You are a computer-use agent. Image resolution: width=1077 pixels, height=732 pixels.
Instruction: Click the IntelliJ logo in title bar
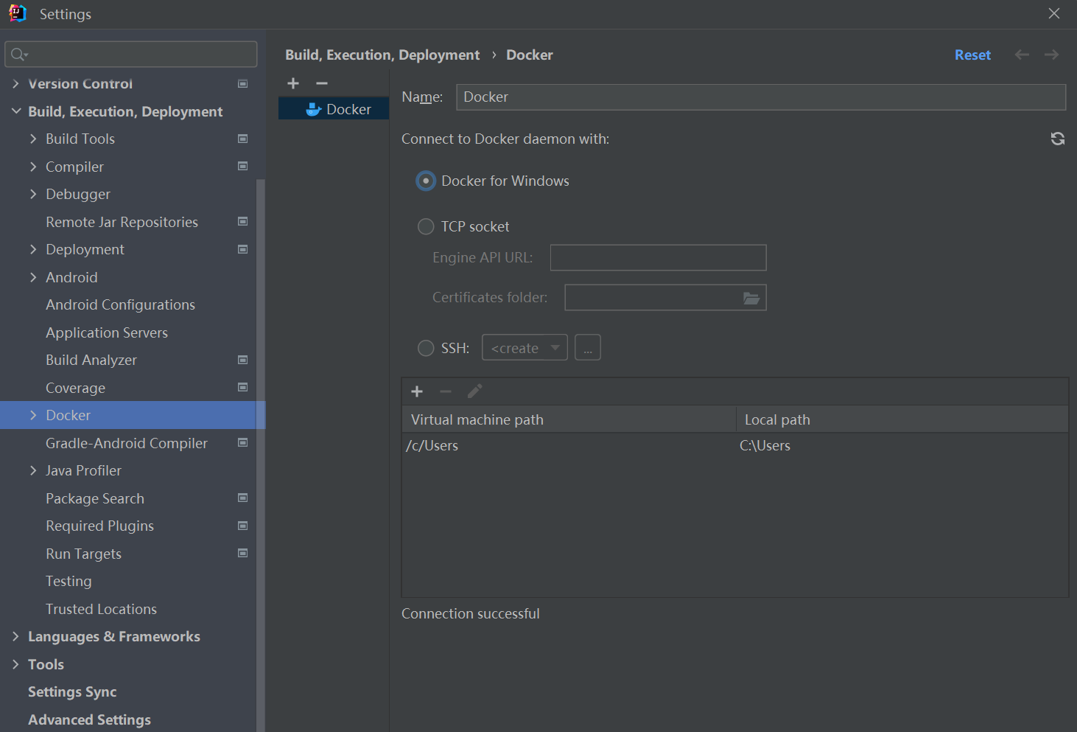[17, 14]
